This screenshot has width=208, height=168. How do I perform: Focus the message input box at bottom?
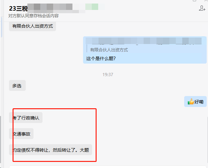[x=108, y=167]
